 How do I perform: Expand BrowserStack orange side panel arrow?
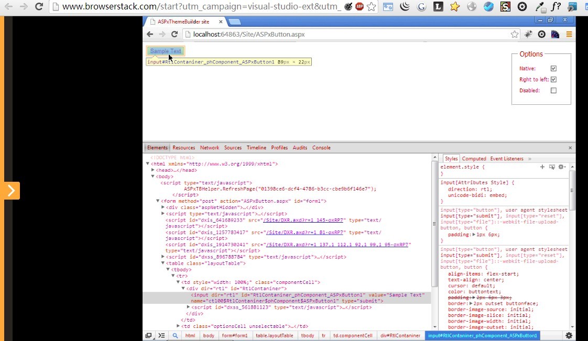pyautogui.click(x=12, y=190)
